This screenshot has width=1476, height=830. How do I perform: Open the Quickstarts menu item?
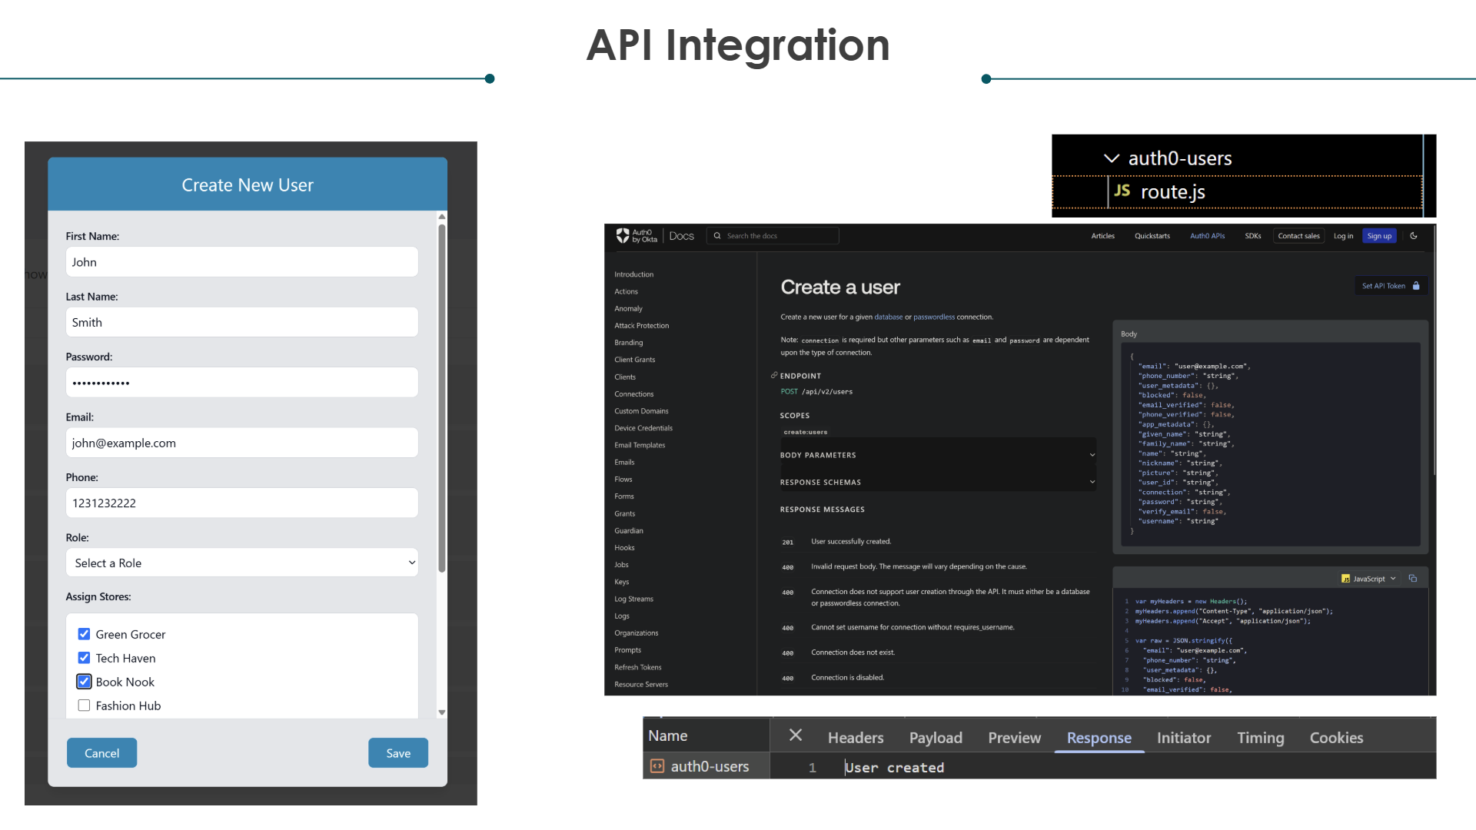1152,236
